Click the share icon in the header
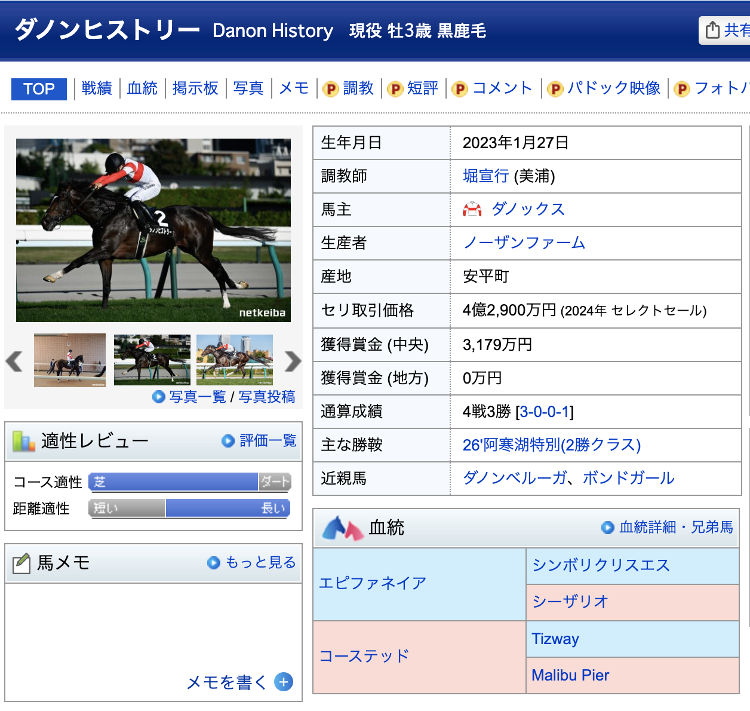 click(x=712, y=30)
